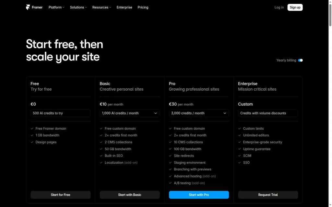Image resolution: width=332 pixels, height=207 pixels.
Task: Click checkmark beside SSO
Action: pos(240,163)
